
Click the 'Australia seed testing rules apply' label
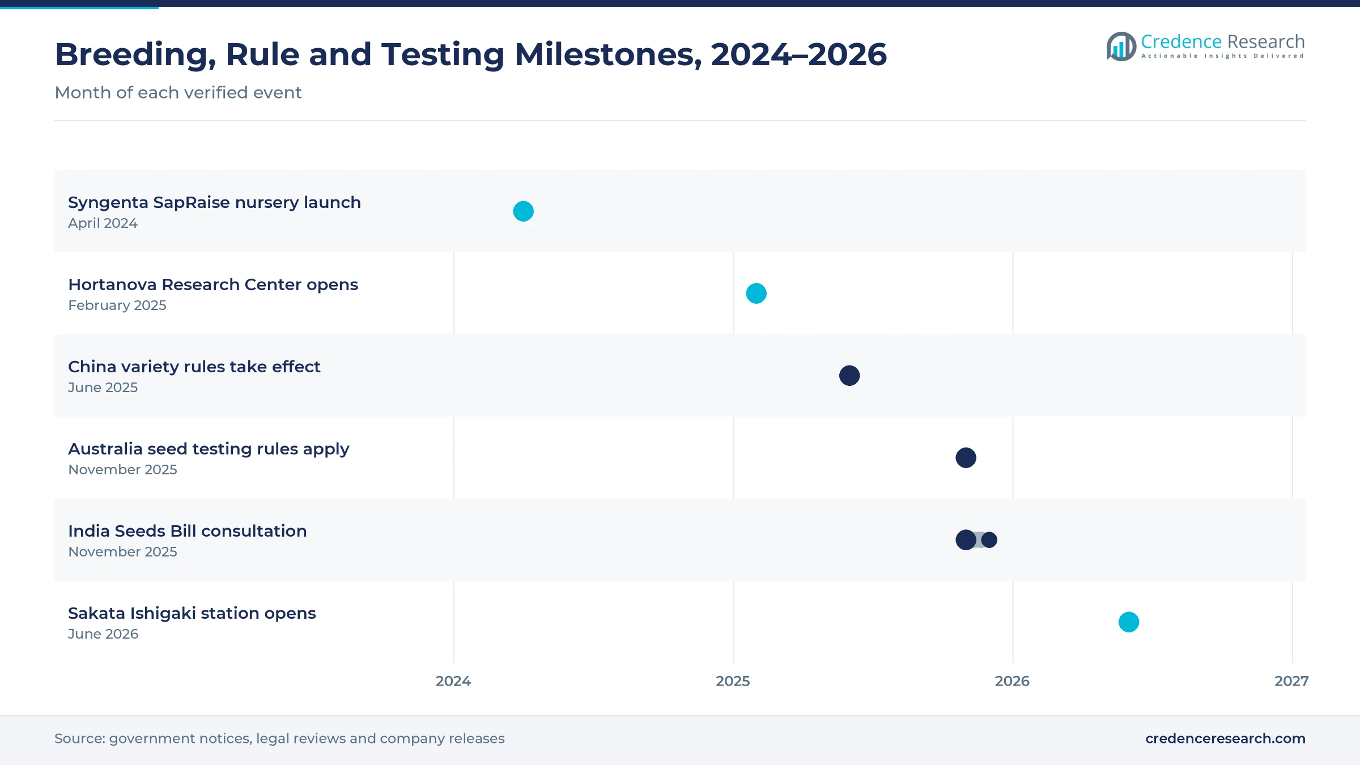tap(209, 449)
